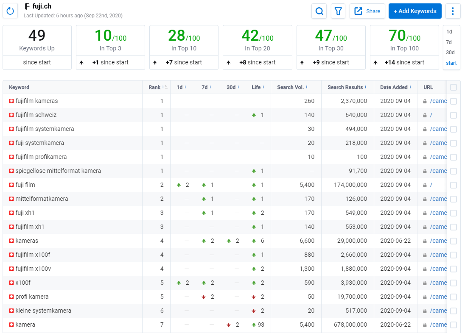
Task: Open the In Top 3 summary card
Action: pos(110,47)
